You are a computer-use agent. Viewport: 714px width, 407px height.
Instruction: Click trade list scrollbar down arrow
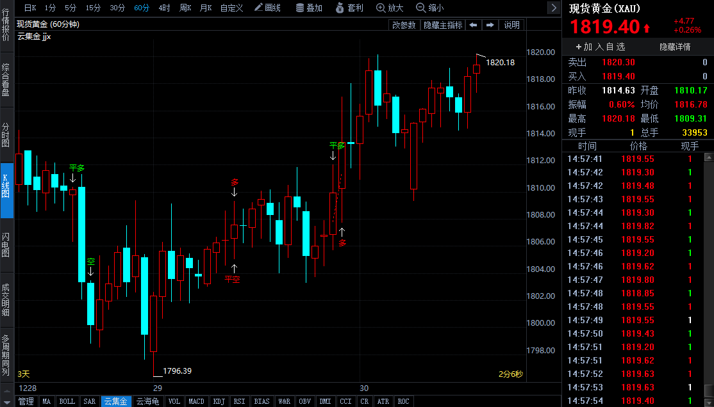tap(709, 402)
